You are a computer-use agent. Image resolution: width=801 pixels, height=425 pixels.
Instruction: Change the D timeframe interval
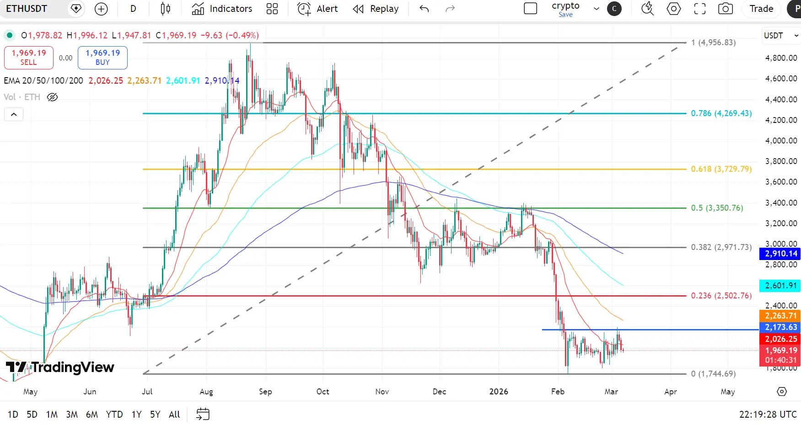[133, 9]
